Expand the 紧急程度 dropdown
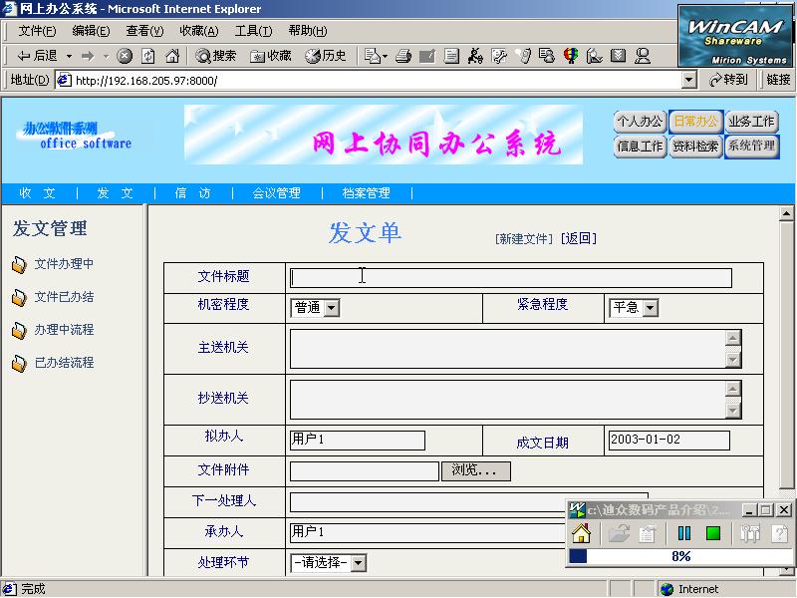The height and width of the screenshot is (598, 797). point(651,308)
